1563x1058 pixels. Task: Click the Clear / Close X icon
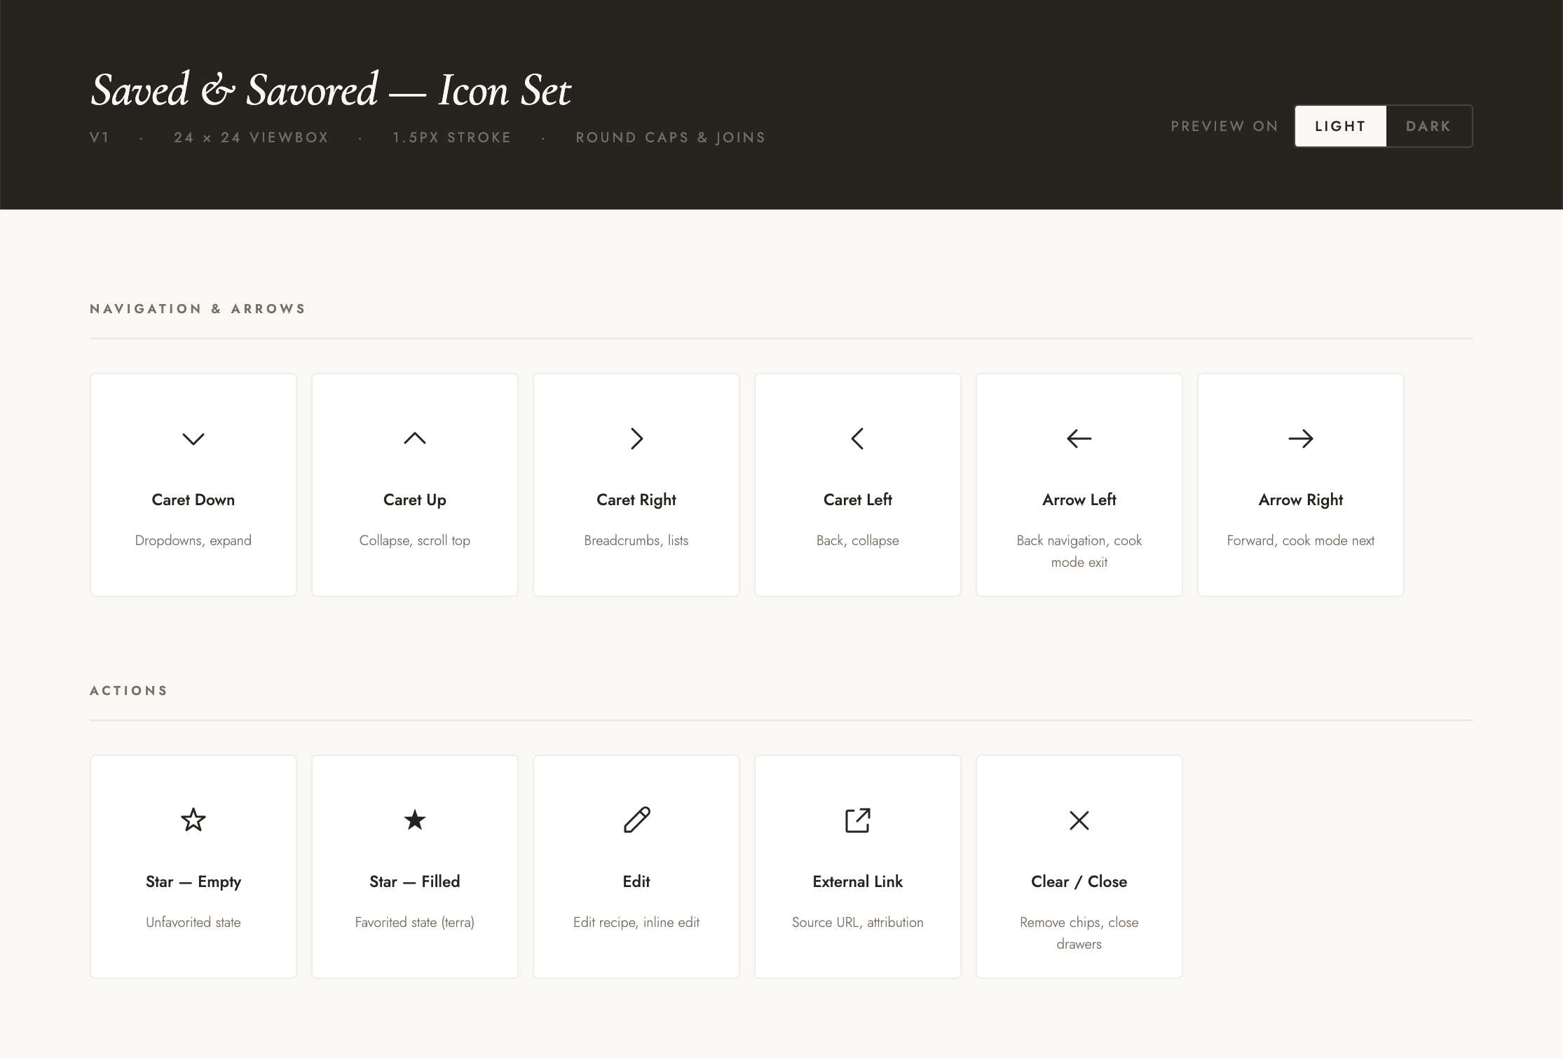[1079, 820]
